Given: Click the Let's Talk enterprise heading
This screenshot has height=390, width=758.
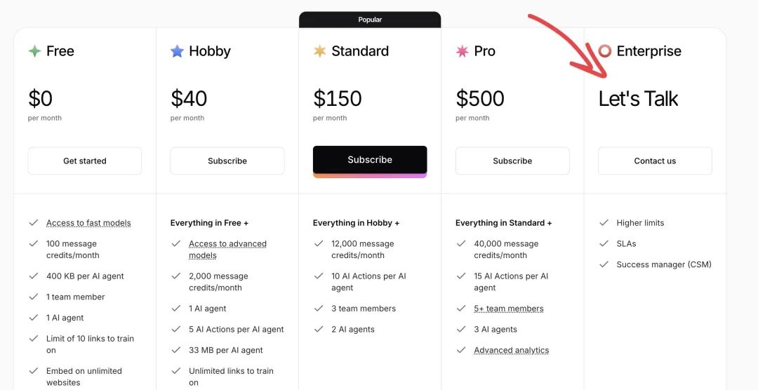Looking at the screenshot, I should point(638,99).
